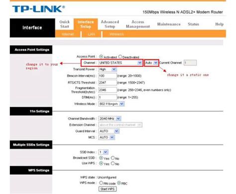The height and width of the screenshot is (194, 236).
Task: Click the RTS/CTS Threshold input field
Action: click(x=108, y=82)
